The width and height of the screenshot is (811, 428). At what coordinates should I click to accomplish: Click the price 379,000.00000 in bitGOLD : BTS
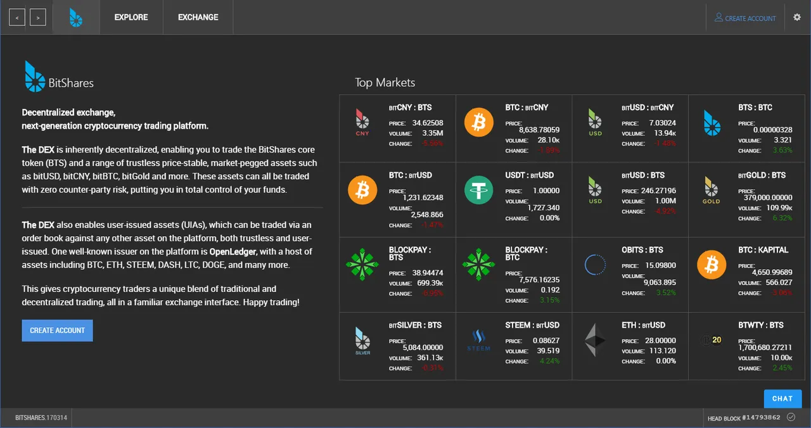[767, 198]
